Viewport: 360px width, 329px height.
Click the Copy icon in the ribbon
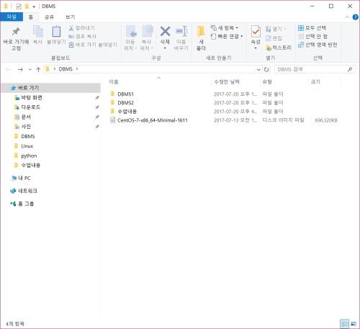tap(38, 32)
